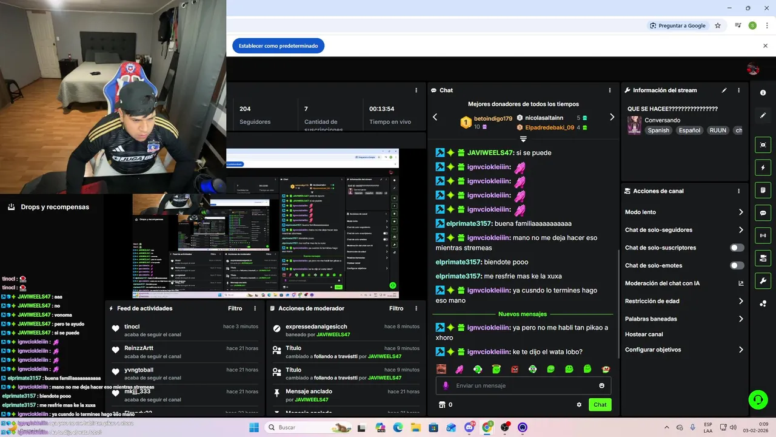The image size is (776, 437).
Task: Select the pink emote in emote row
Action: 460,369
